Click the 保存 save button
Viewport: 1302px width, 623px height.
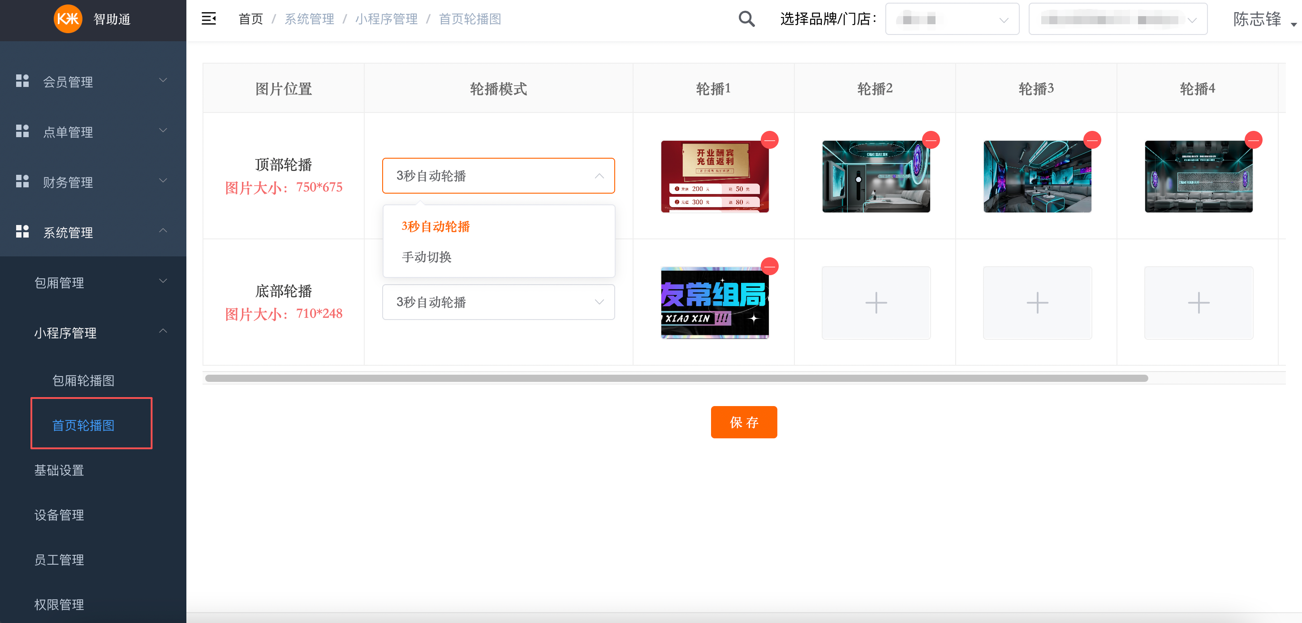click(743, 422)
